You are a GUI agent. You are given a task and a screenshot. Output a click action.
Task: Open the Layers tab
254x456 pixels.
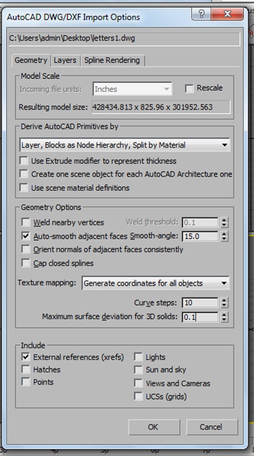coord(65,60)
